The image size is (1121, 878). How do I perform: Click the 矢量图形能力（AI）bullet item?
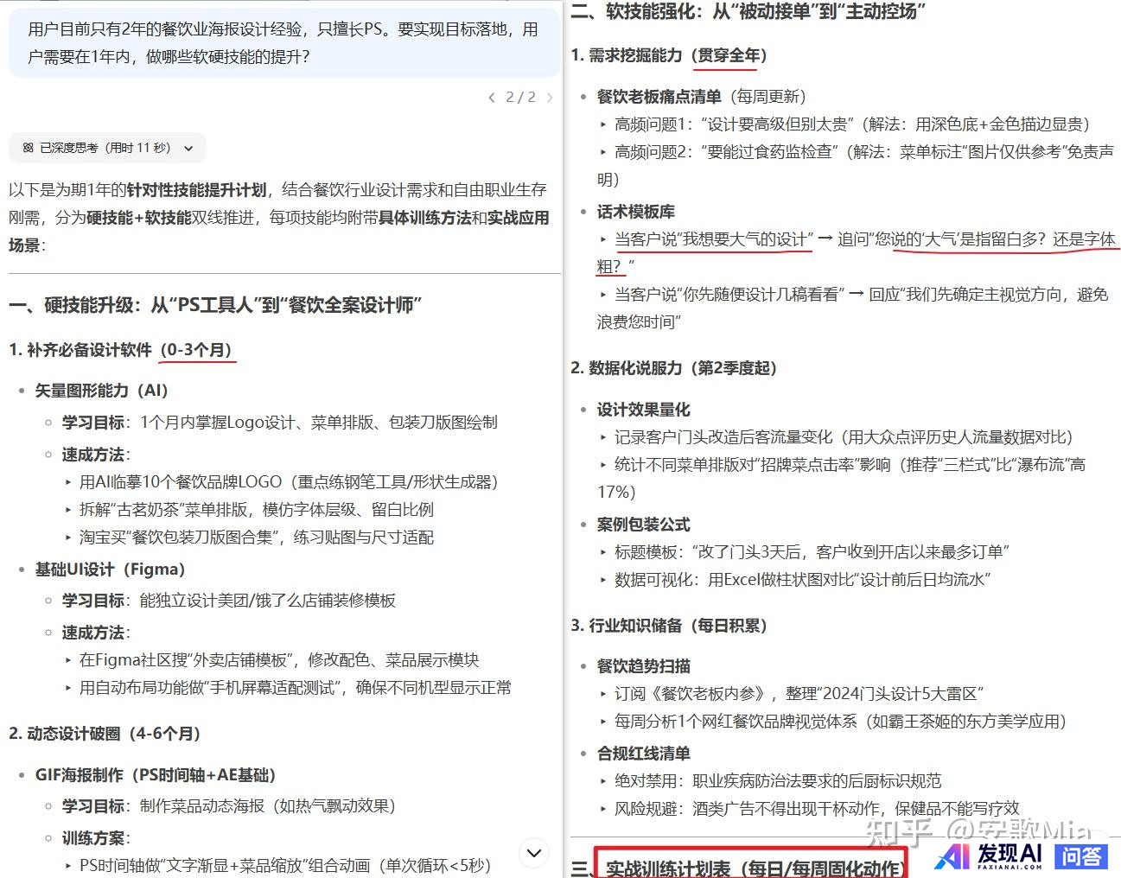101,391
